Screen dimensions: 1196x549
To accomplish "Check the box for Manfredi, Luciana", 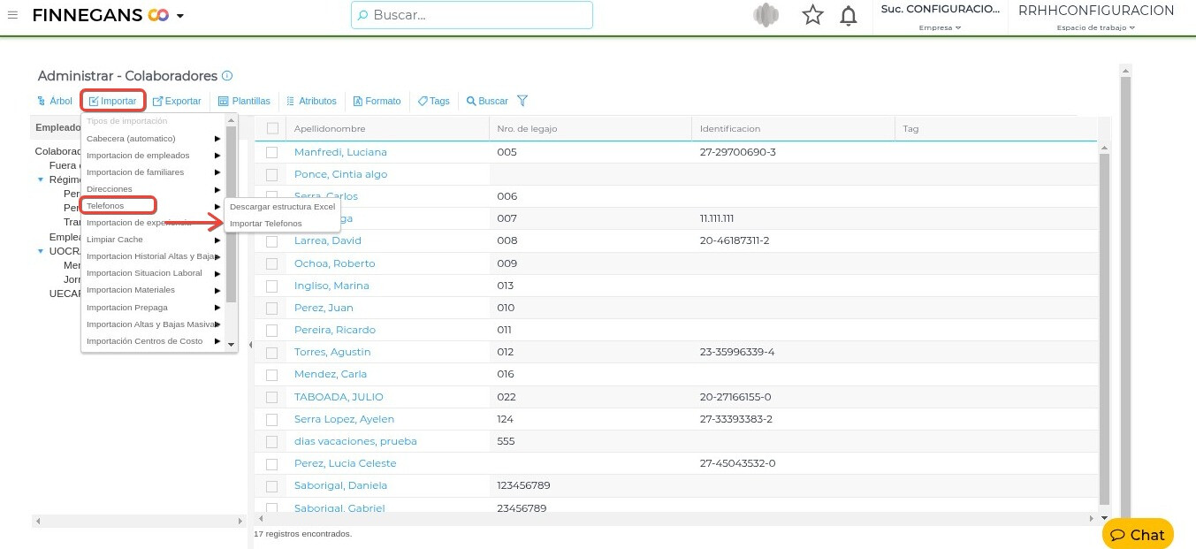I will tap(272, 152).
